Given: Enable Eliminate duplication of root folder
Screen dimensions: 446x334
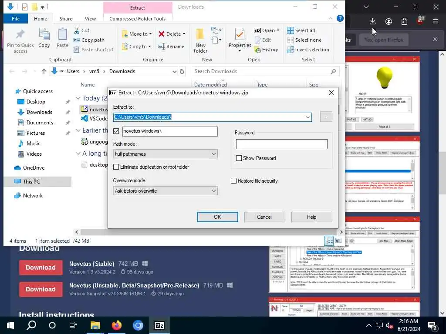Looking at the screenshot, I should (x=116, y=167).
